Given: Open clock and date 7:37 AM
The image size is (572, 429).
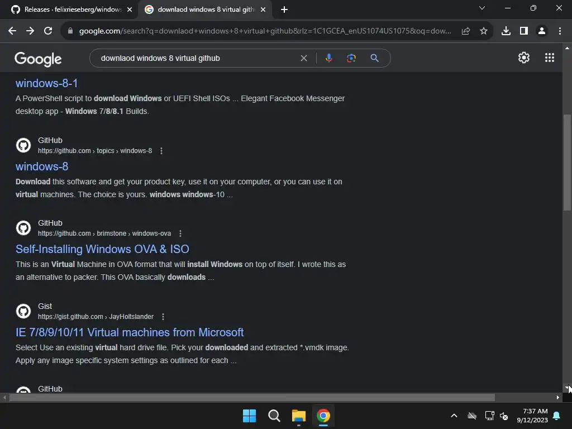Looking at the screenshot, I should tap(532, 416).
